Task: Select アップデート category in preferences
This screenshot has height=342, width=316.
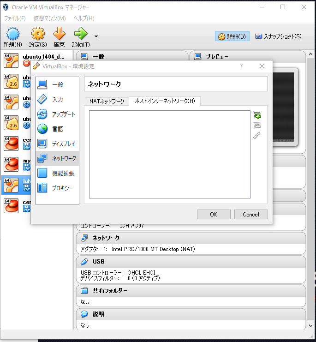Action: [x=57, y=114]
